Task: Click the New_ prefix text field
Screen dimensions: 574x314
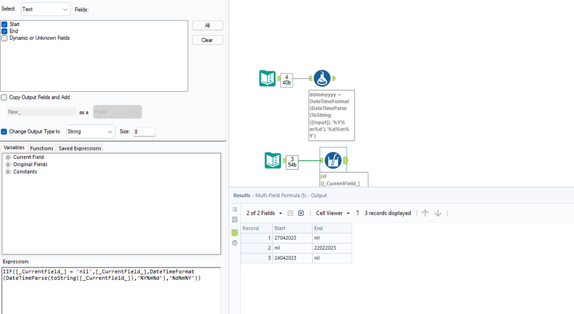Action: tap(41, 112)
